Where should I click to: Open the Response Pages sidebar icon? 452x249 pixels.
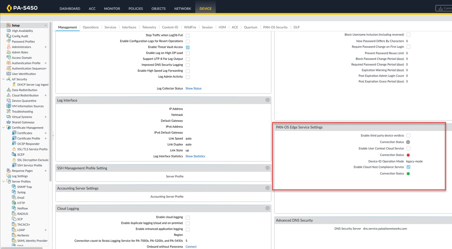point(9,171)
